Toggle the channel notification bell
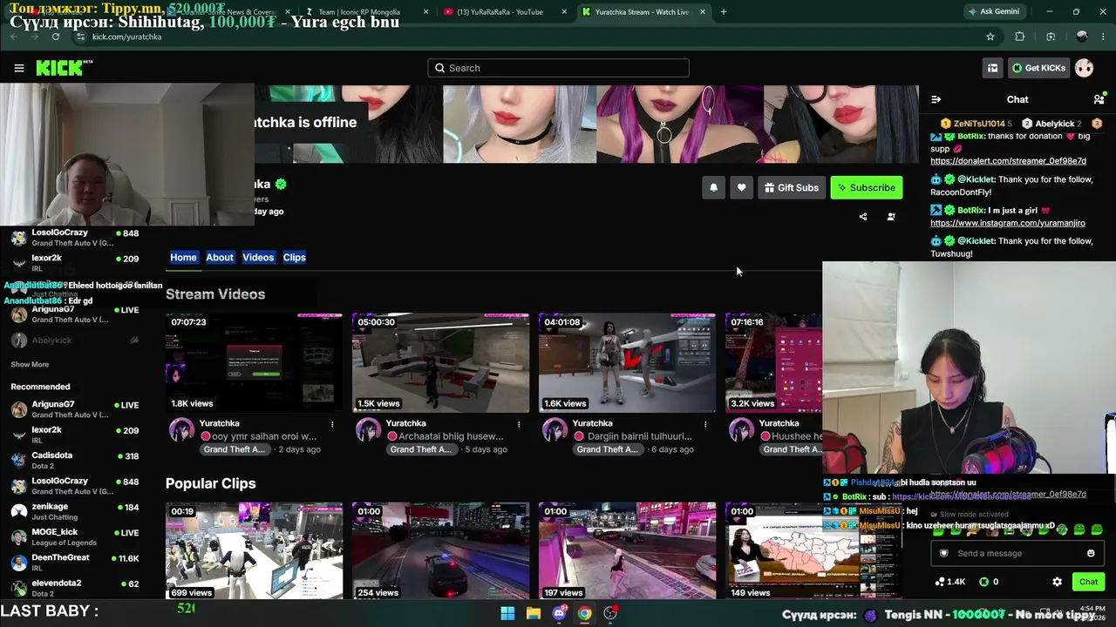 [x=713, y=187]
